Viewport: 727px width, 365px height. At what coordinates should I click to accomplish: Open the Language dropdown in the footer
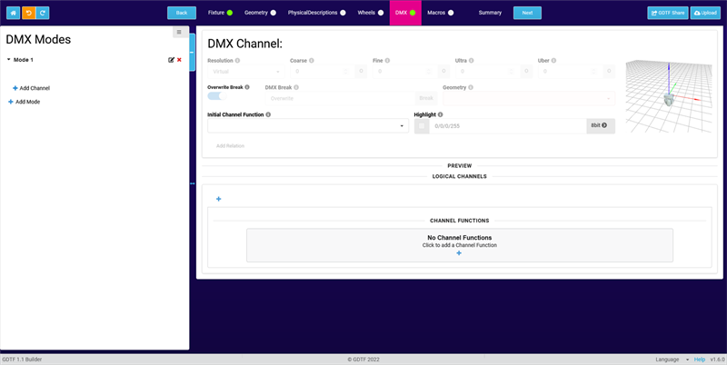click(x=671, y=360)
